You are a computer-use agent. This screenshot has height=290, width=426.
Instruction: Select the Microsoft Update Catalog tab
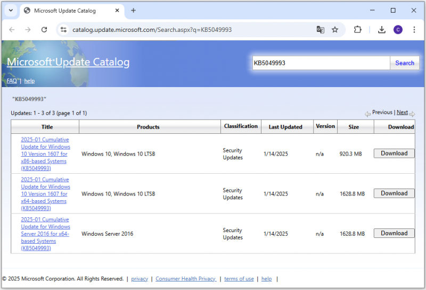[72, 11]
